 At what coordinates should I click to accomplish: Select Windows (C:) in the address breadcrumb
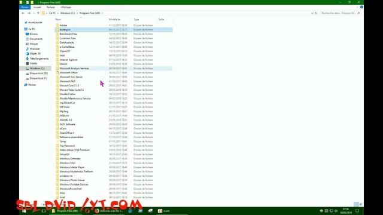68,13
